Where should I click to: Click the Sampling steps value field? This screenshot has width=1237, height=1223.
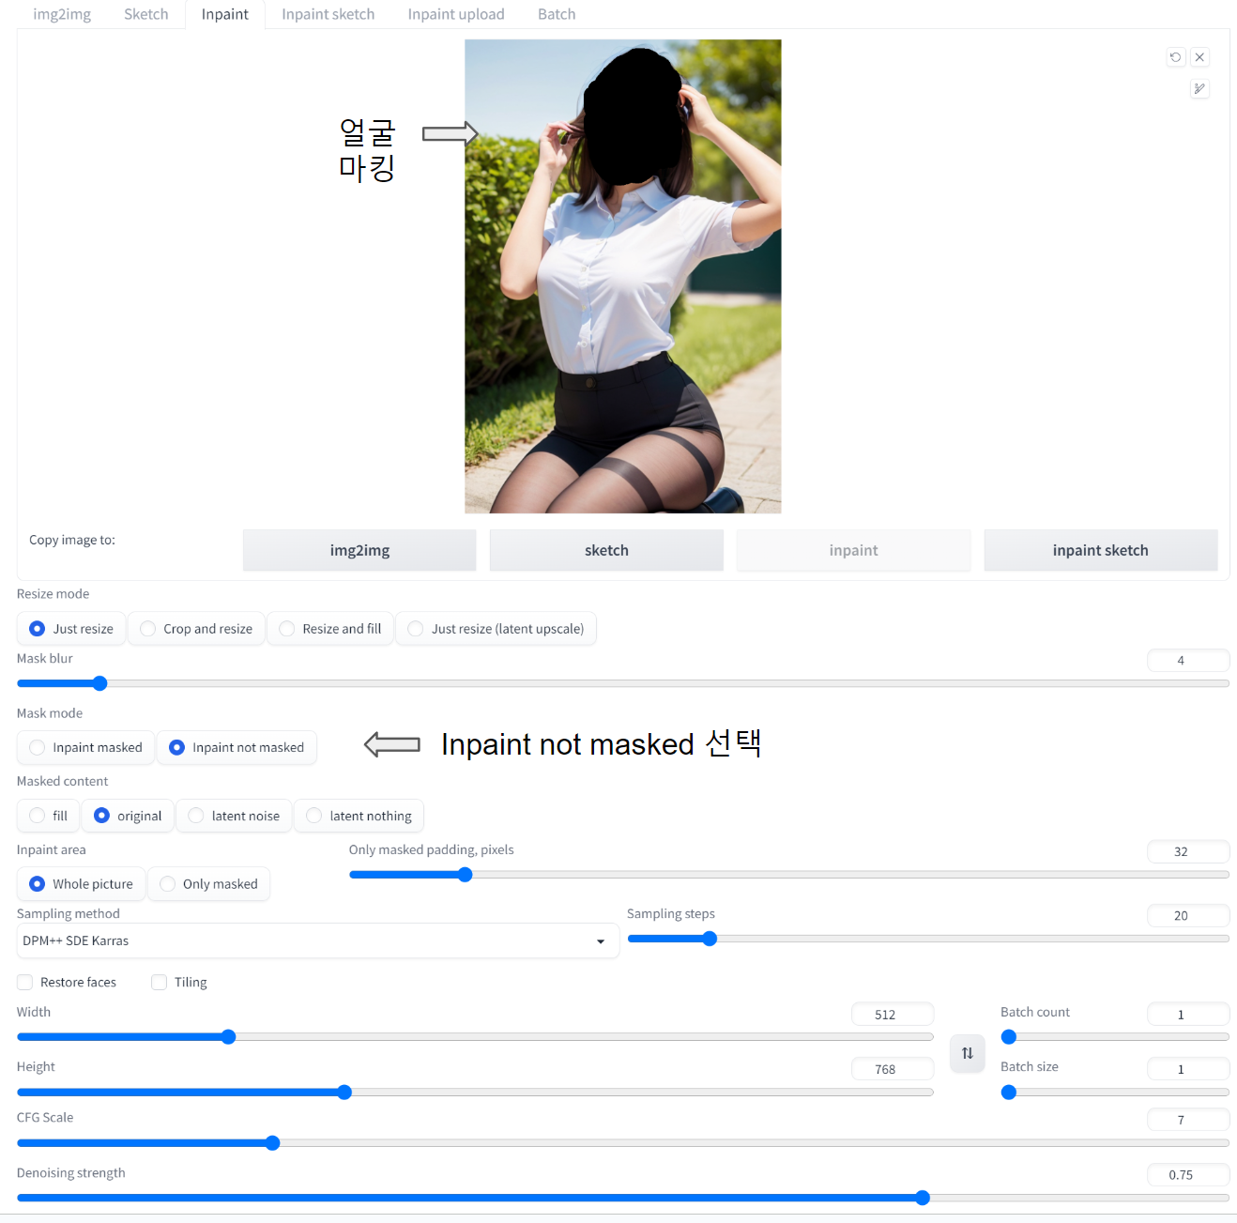(x=1188, y=915)
